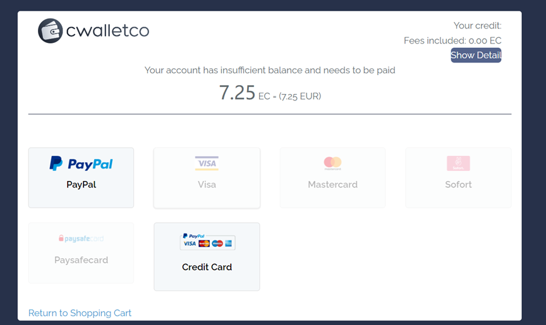Click the insufficient balance message
546x325 pixels.
click(x=270, y=70)
